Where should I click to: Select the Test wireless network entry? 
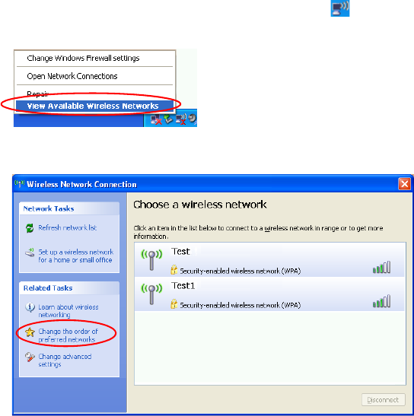point(270,259)
